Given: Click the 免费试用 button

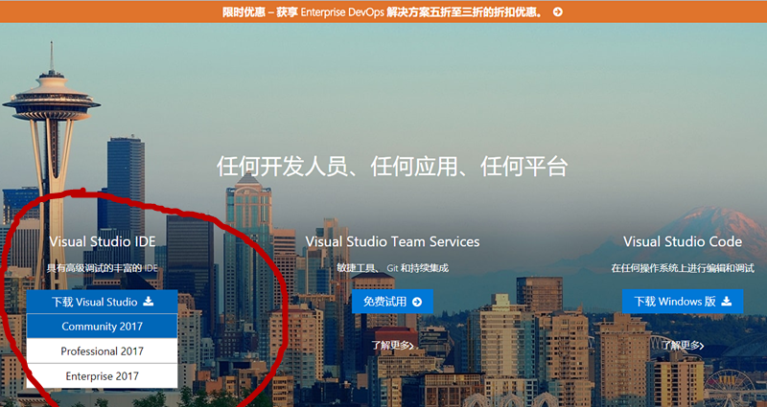Looking at the screenshot, I should tap(392, 302).
